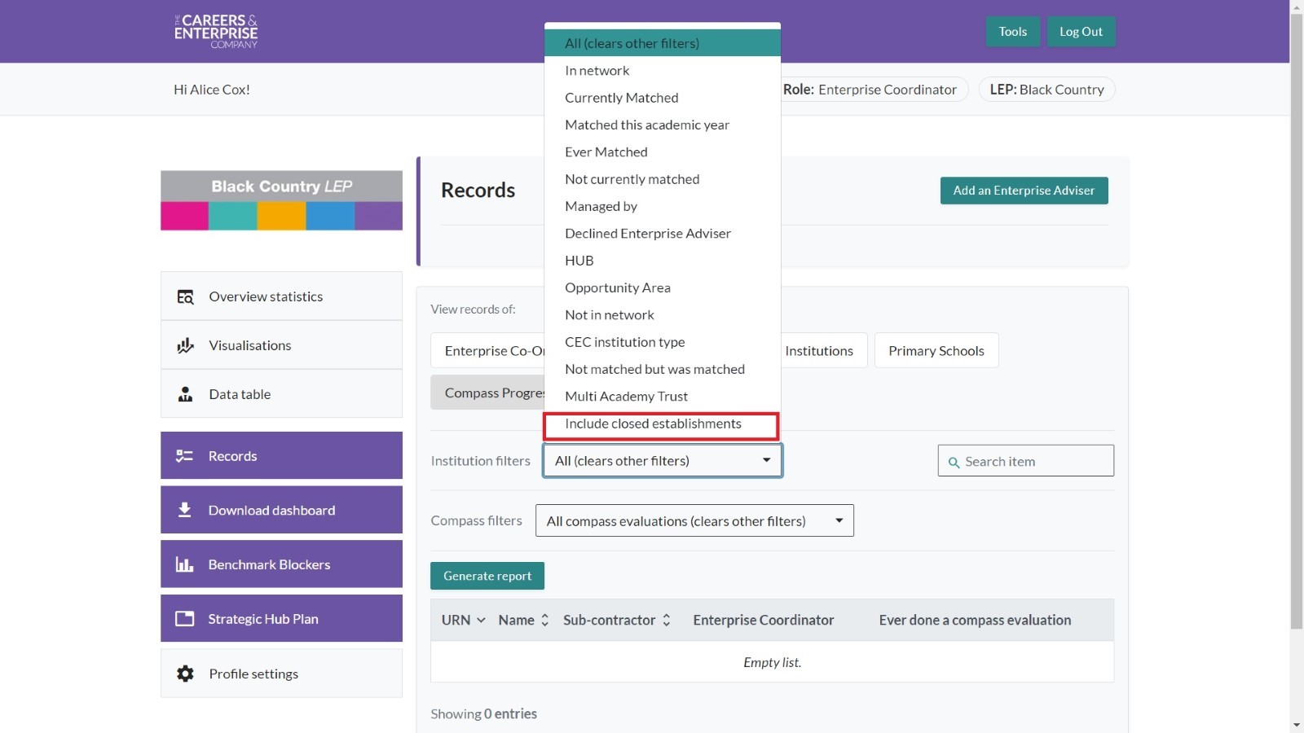
Task: Click the Black Country LEP colour banner
Action: click(x=281, y=200)
